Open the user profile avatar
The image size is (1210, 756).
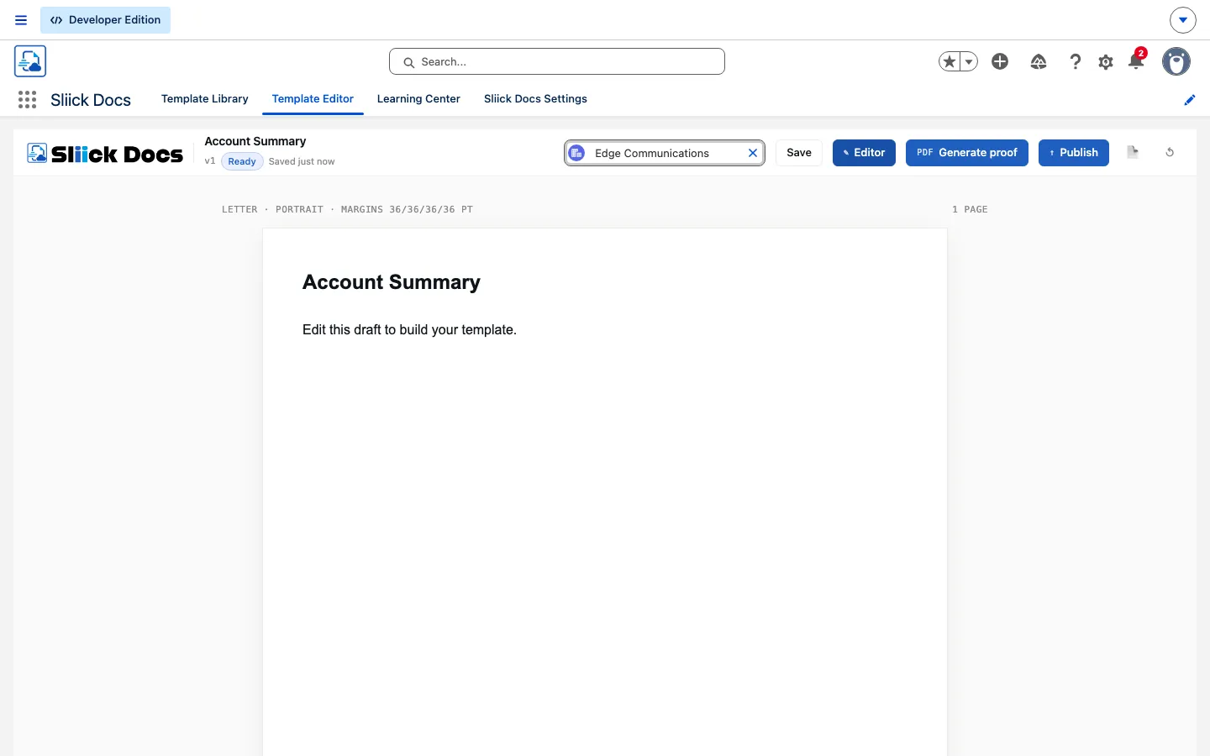[1176, 61]
